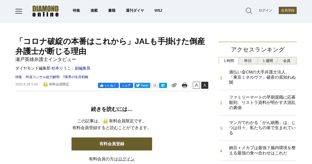Screen dimensions: 312x164
Task: Open the 連載 menu item
Action: pos(94,10)
